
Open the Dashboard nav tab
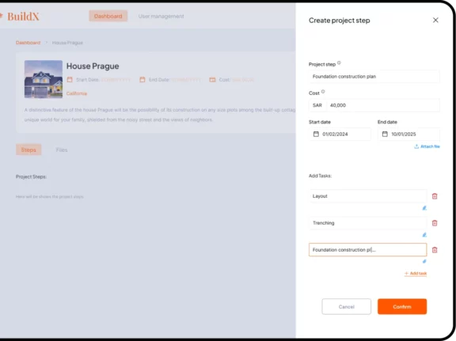click(108, 16)
